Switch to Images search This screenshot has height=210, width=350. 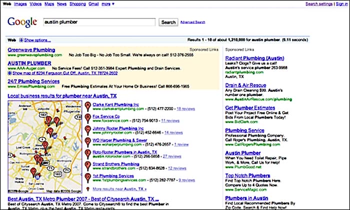20,4
